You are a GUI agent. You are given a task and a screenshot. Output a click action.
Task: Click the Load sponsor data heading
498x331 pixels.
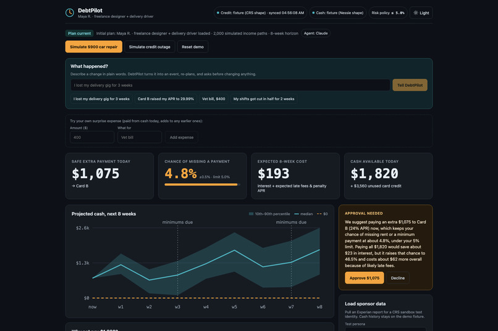coord(365,304)
